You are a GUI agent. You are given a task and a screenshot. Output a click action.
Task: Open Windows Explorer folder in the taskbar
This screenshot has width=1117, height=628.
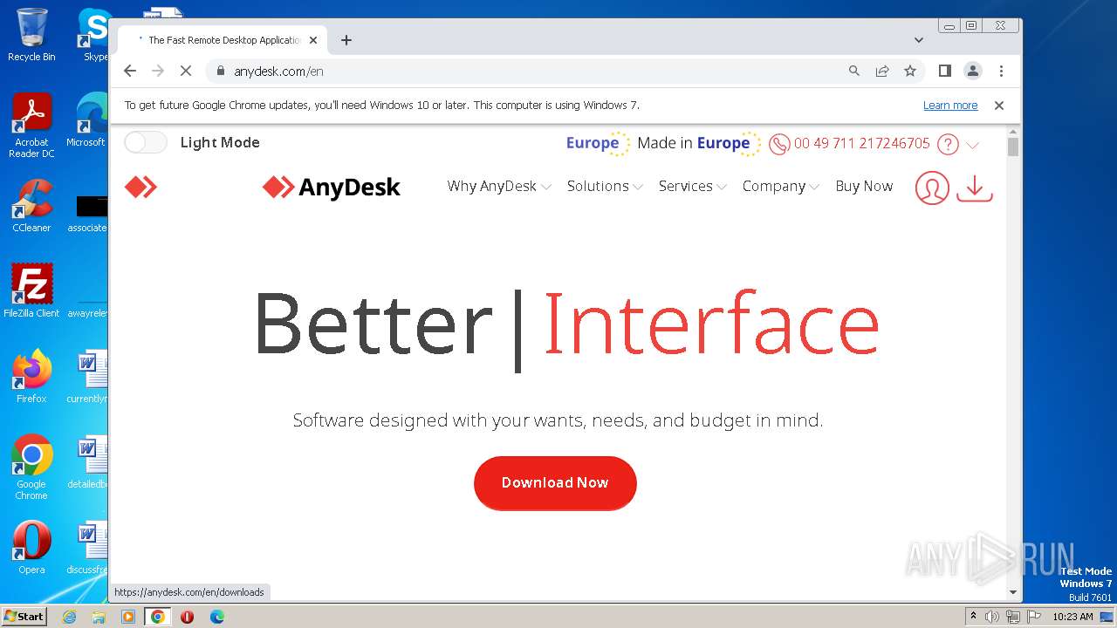[x=99, y=617]
